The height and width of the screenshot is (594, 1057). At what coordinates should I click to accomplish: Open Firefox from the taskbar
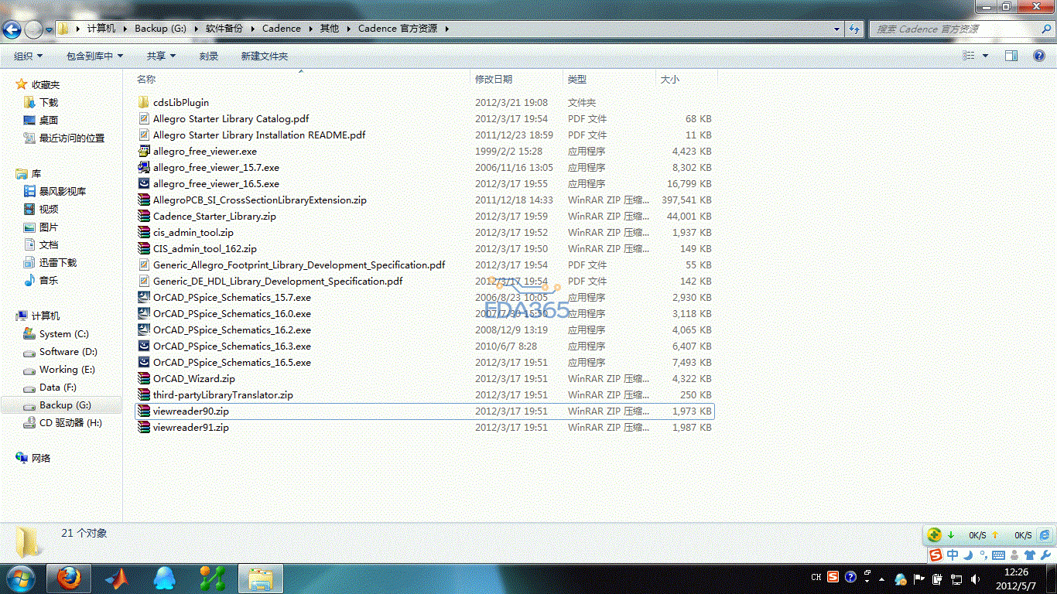click(x=69, y=578)
